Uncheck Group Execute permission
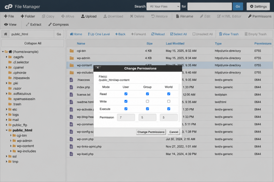Image resolution: width=274 pixels, height=182 pixels. 147,109
